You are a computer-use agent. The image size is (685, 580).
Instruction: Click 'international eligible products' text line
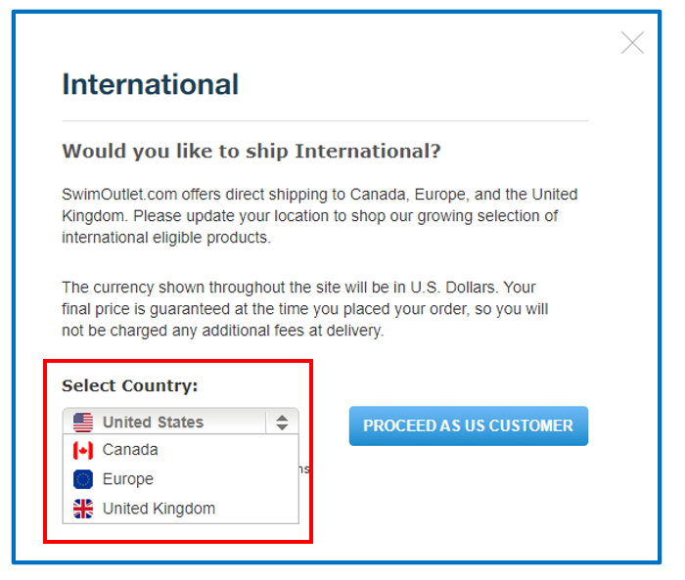(166, 238)
